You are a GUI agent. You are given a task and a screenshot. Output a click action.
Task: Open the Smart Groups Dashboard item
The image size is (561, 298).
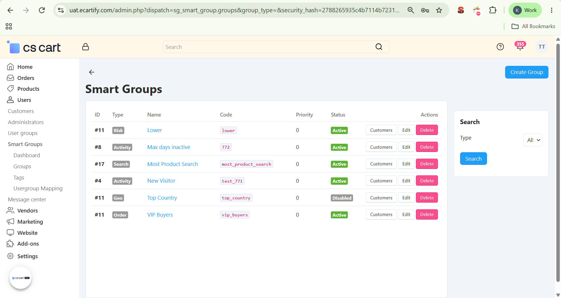click(x=27, y=155)
